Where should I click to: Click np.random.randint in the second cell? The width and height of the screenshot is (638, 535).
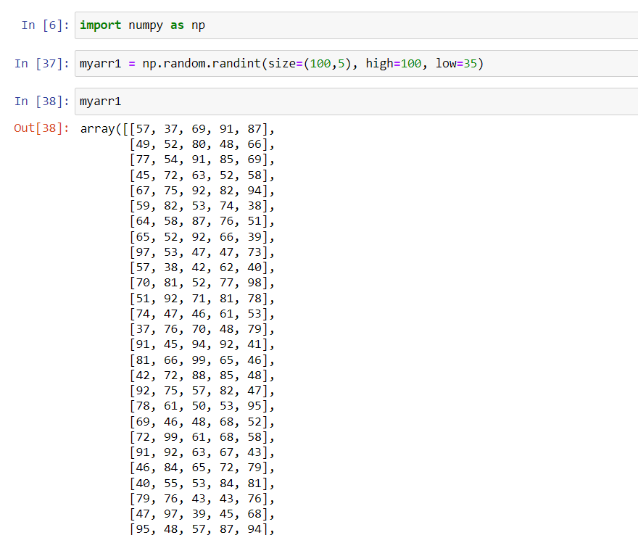coord(202,64)
